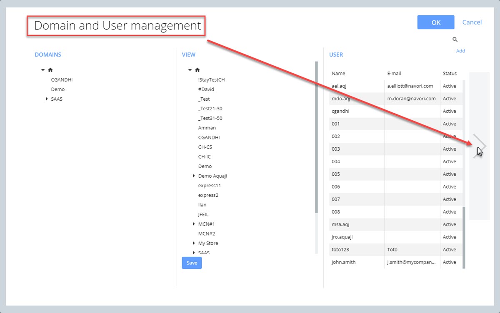
Task: Expand the MCN#1 node
Action: click(x=194, y=224)
